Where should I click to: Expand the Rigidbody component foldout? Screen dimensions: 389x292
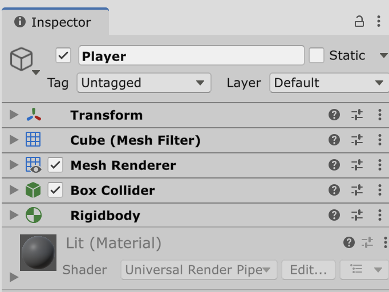point(14,216)
